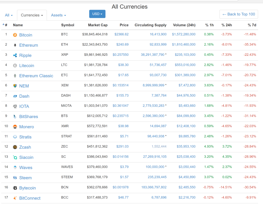Open the Waves name link

pos(26,168)
